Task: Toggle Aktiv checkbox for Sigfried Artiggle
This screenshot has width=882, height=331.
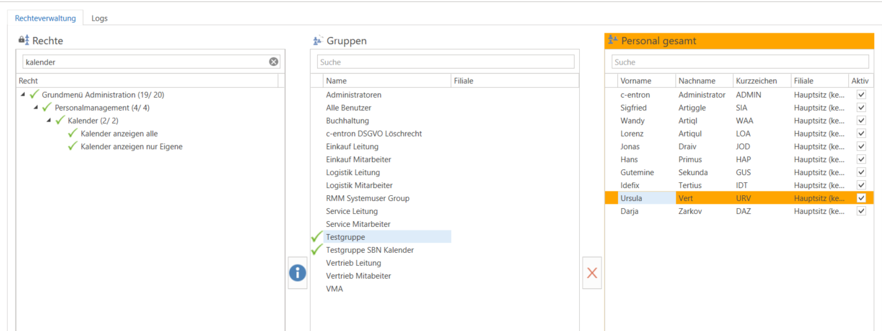Action: pos(861,108)
